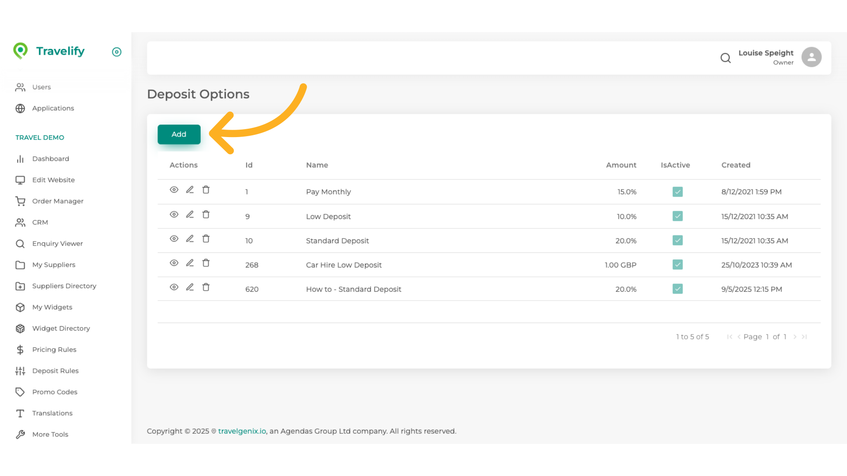847x476 pixels.
Task: Edit the Pay Monthly deposit option
Action: [190, 190]
